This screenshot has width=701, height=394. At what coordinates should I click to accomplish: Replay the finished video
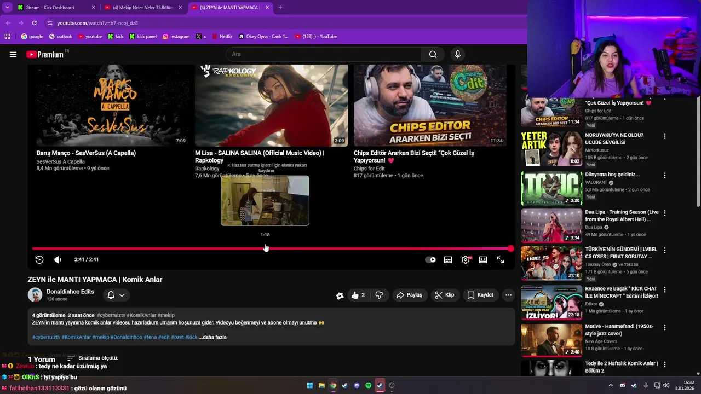pyautogui.click(x=39, y=260)
